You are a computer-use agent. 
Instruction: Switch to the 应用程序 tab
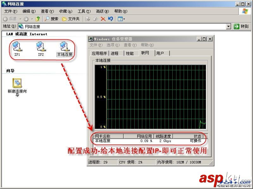99,53
